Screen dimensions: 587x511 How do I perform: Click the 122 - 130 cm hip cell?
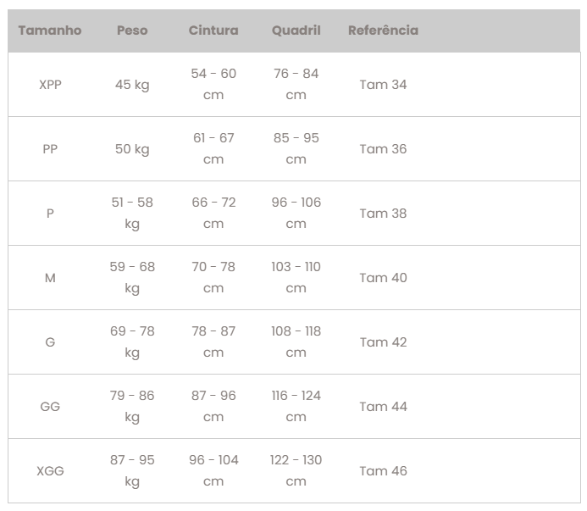(x=296, y=471)
